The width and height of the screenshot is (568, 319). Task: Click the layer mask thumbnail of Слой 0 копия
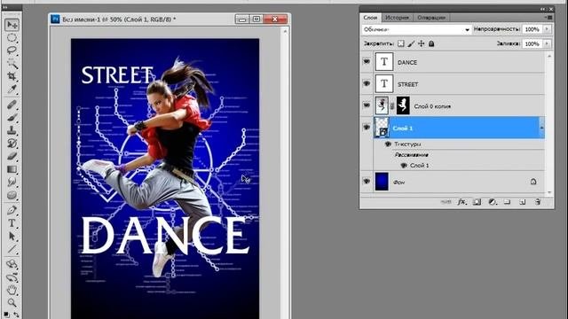403,105
